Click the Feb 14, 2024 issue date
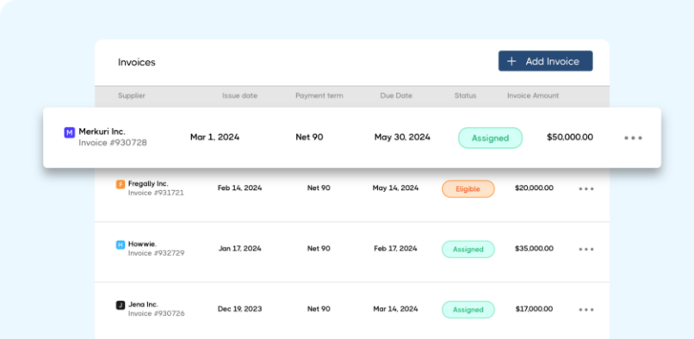The height and width of the screenshot is (339, 694). [x=240, y=188]
